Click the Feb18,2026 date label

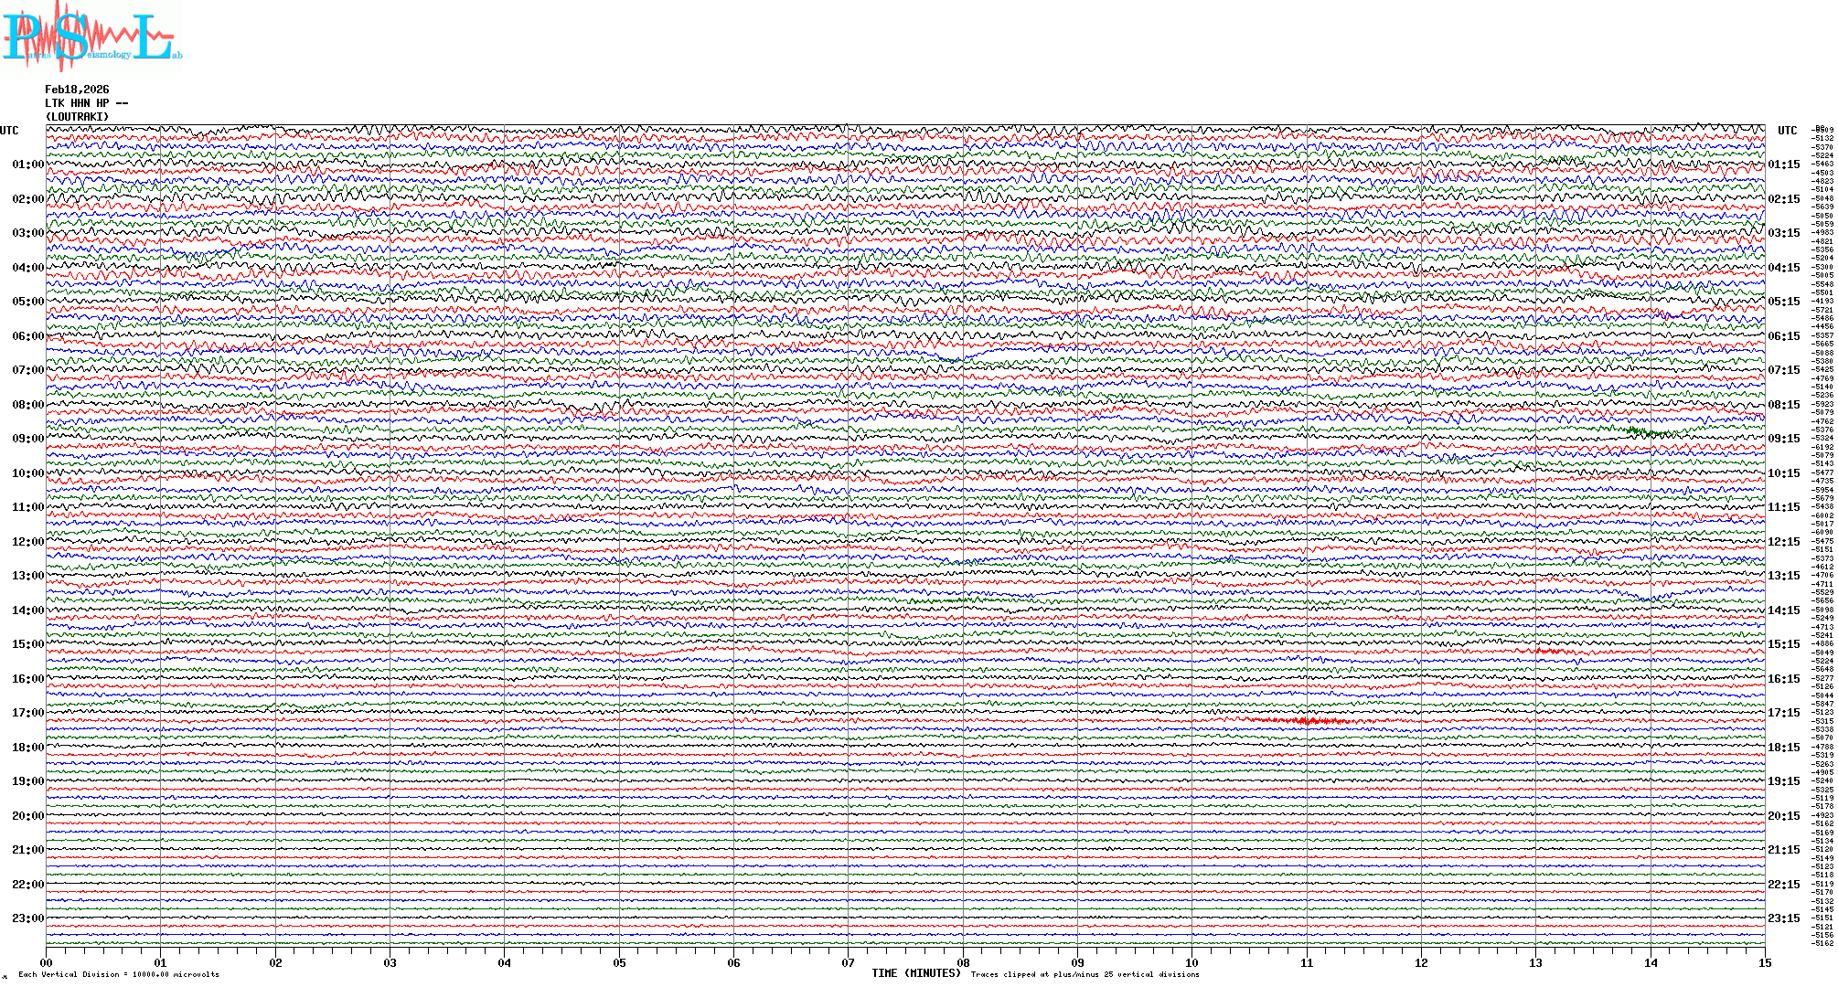(77, 90)
